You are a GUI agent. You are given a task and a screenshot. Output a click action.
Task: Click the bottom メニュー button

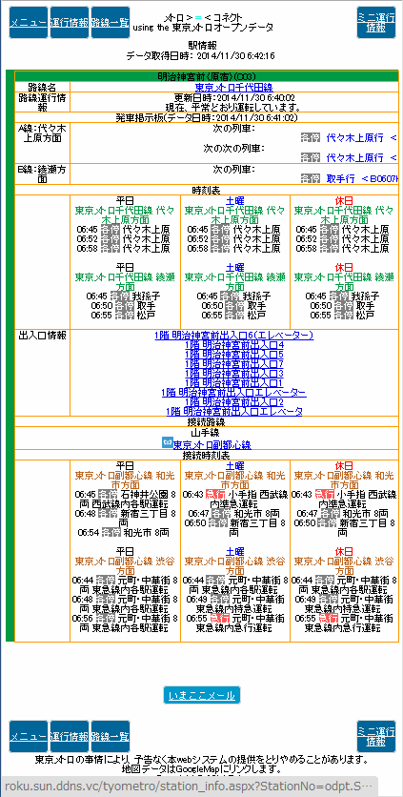29,737
